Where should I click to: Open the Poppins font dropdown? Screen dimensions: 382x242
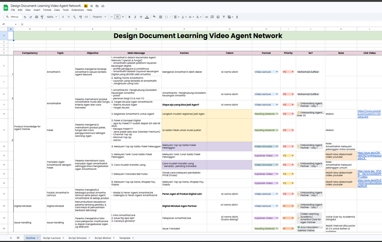coord(99,17)
